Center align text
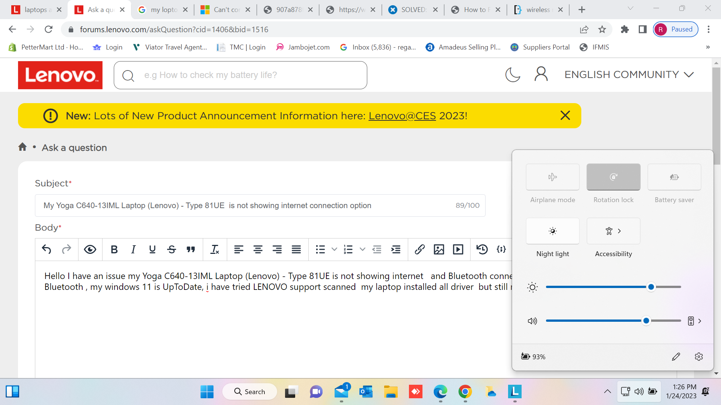Screen dimensions: 721x405 258,249
